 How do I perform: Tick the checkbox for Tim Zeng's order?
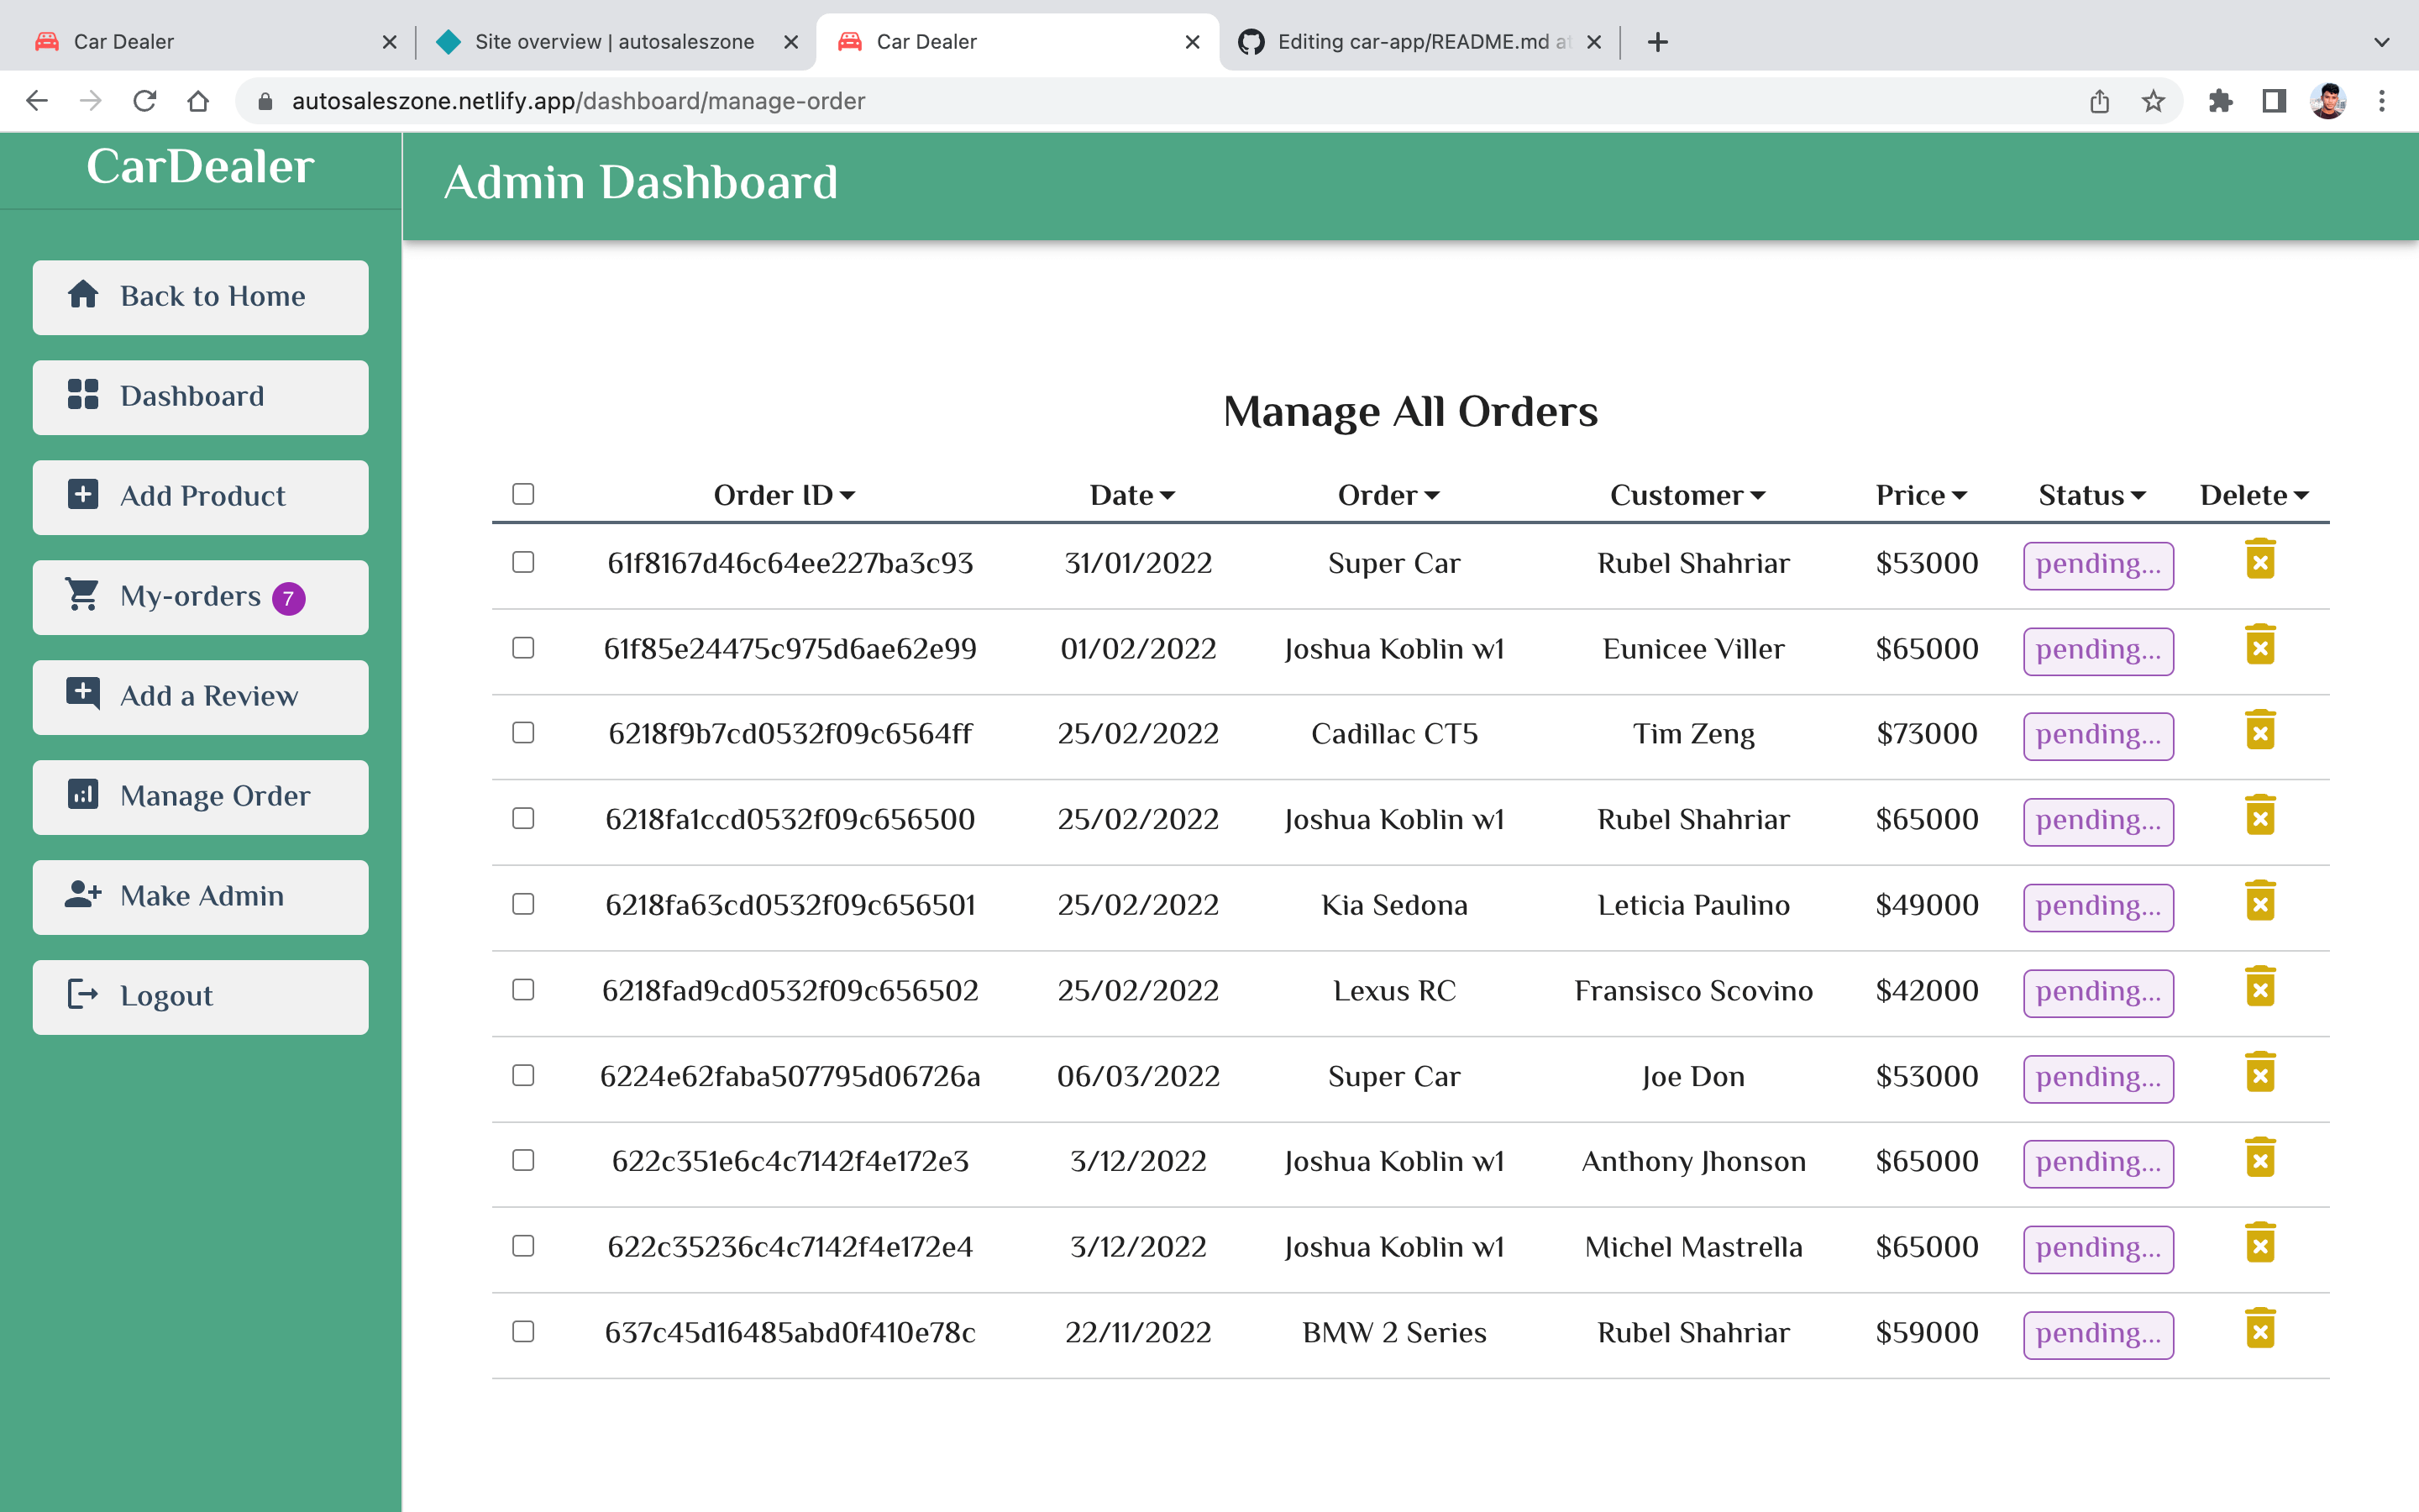(x=522, y=733)
